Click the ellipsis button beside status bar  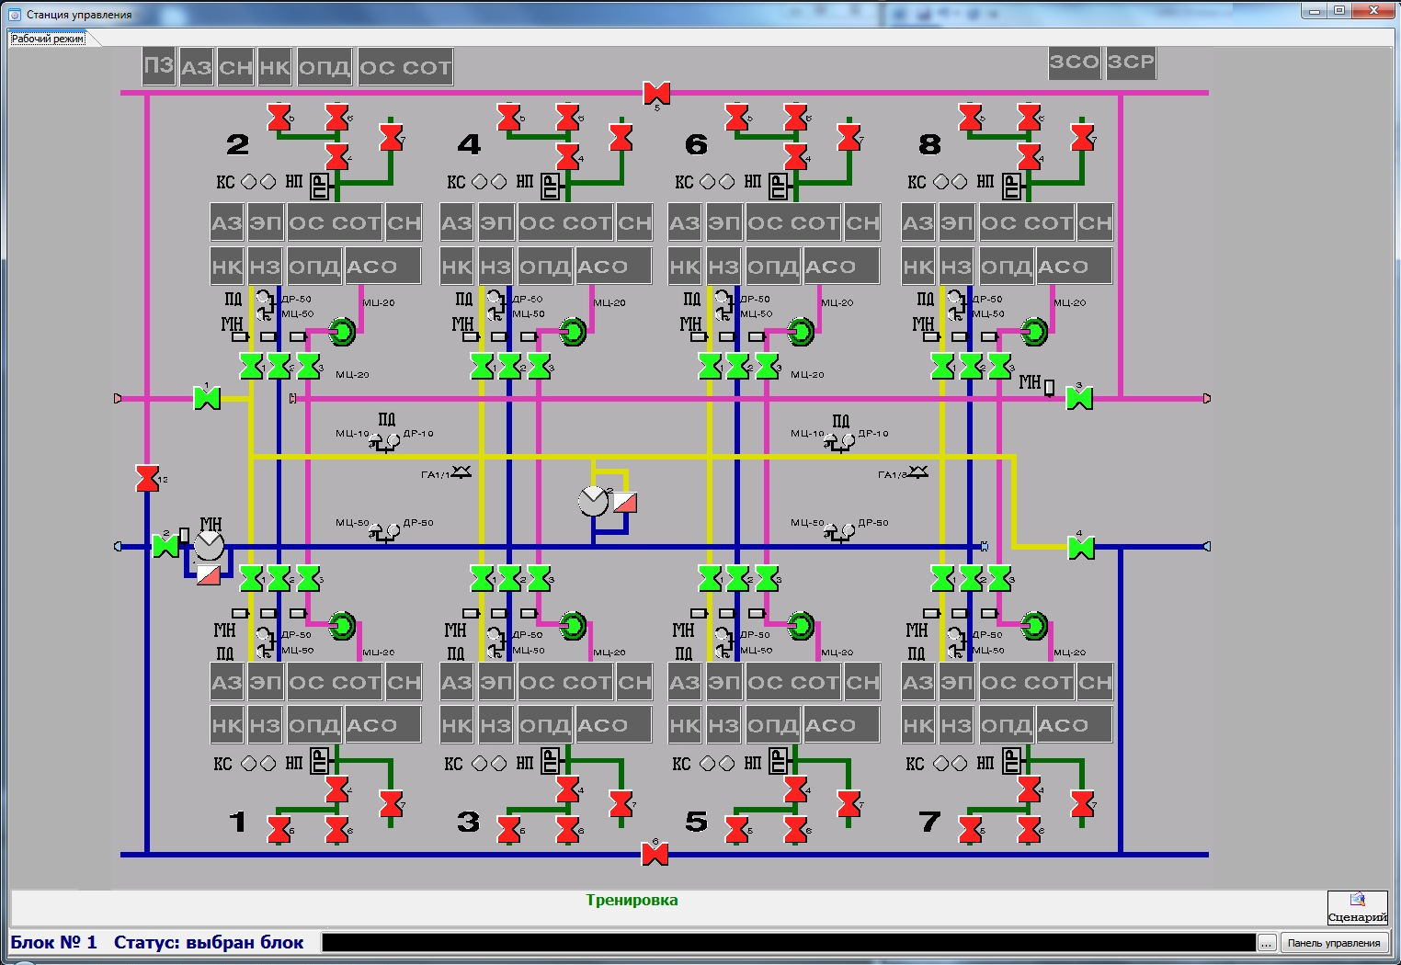tap(1267, 943)
